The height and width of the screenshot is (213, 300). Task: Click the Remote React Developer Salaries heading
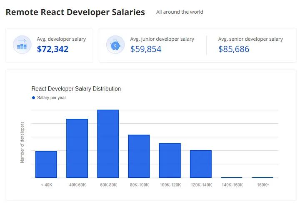(x=75, y=12)
